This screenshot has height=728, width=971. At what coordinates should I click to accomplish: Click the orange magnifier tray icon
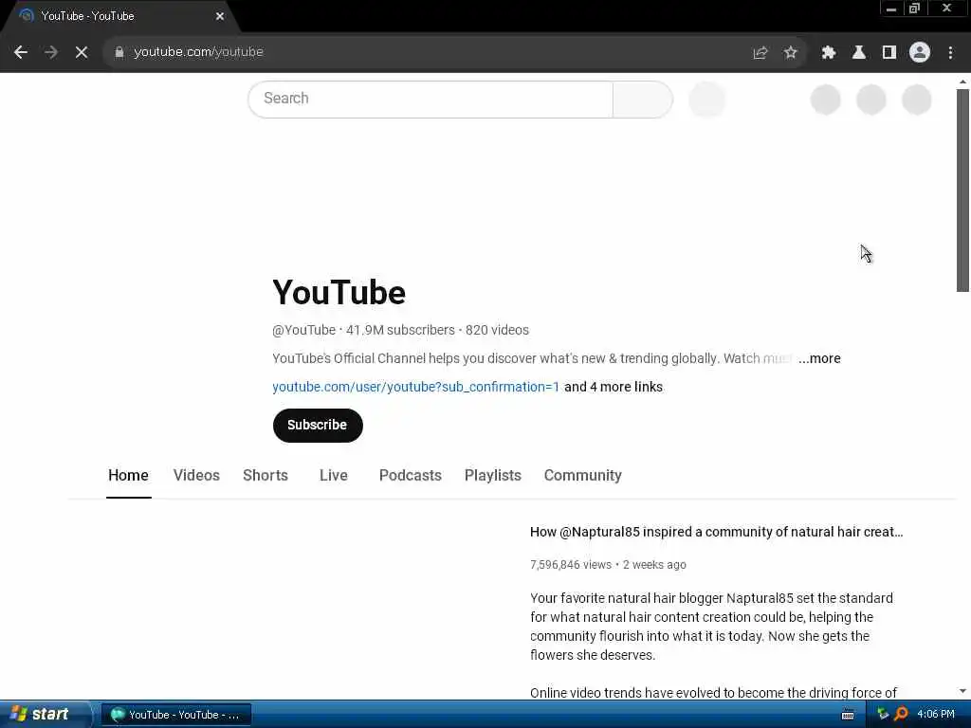click(902, 715)
